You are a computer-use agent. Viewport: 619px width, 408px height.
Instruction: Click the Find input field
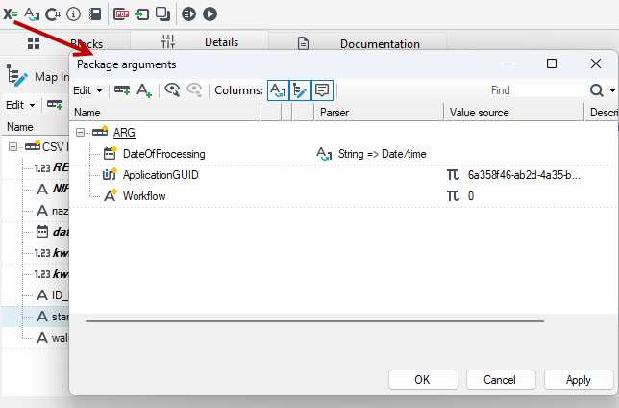[x=537, y=90]
